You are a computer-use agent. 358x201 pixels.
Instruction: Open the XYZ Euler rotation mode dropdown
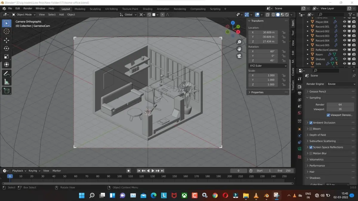pos(268,66)
